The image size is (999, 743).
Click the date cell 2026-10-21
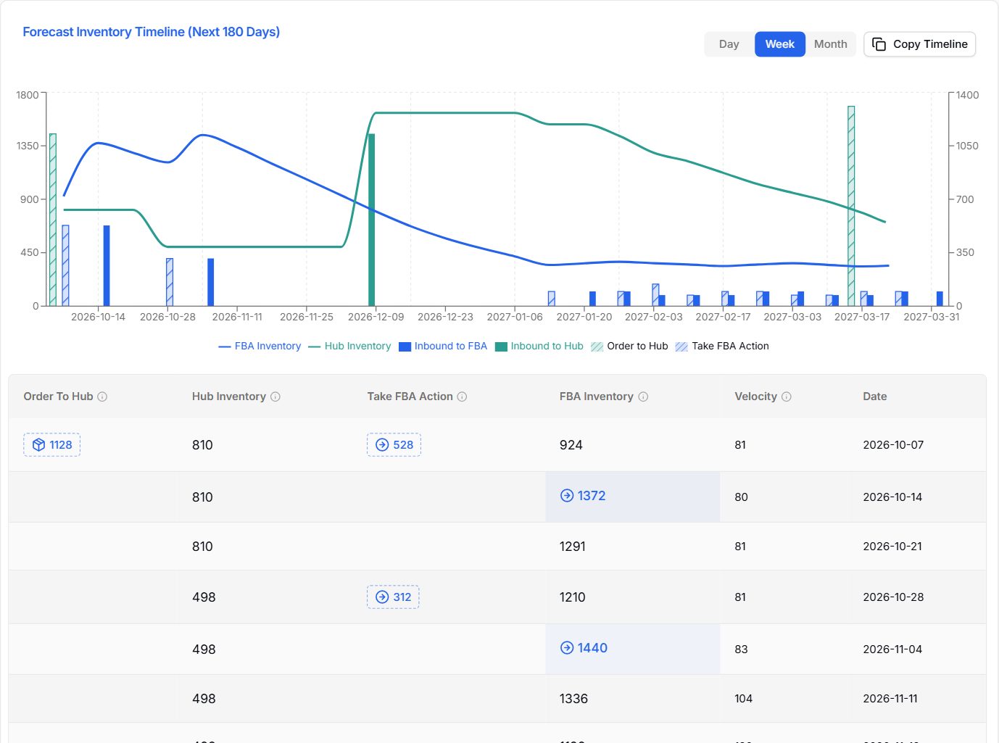(892, 547)
